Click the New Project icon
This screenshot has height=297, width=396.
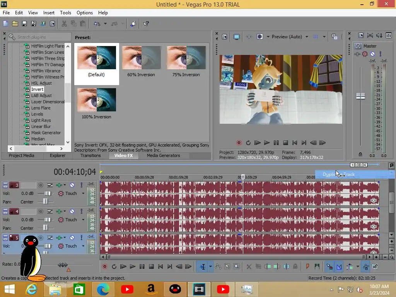pos(5,24)
